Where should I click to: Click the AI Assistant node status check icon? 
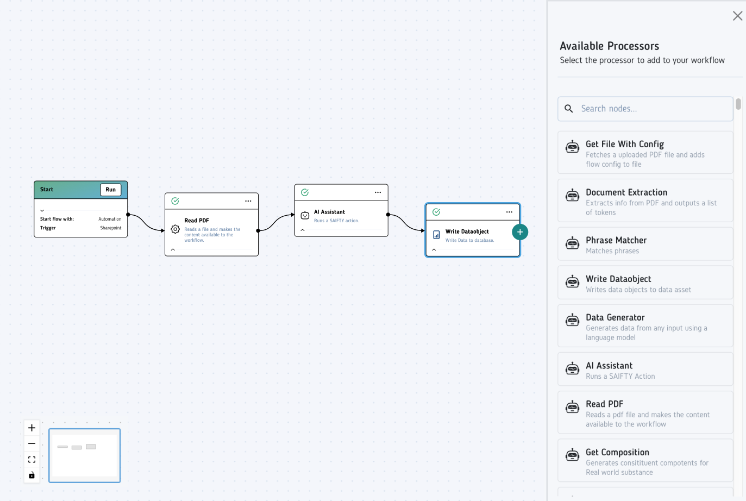305,192
